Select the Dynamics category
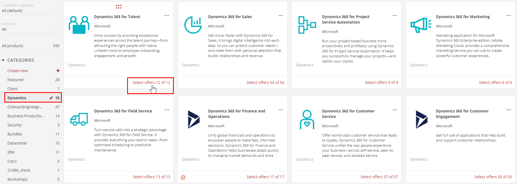The height and width of the screenshot is (184, 517). (x=33, y=98)
